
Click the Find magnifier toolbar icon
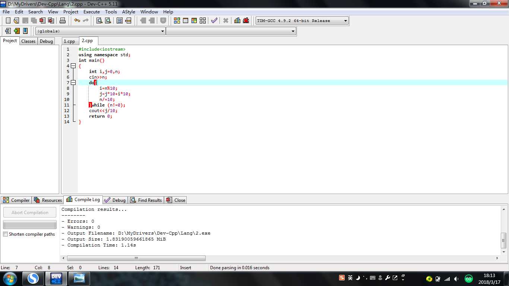pyautogui.click(x=99, y=20)
